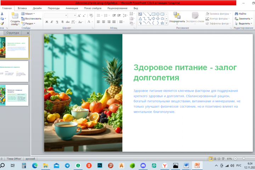Click the Format Painter brush icon
The height and width of the screenshot is (170, 255).
(x=2, y=23)
